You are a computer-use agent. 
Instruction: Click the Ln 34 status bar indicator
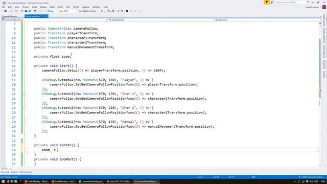point(200,177)
